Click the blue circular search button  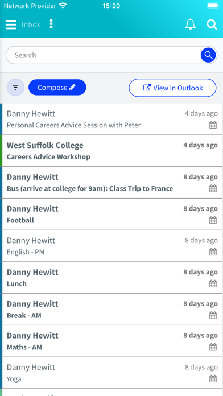click(x=208, y=55)
